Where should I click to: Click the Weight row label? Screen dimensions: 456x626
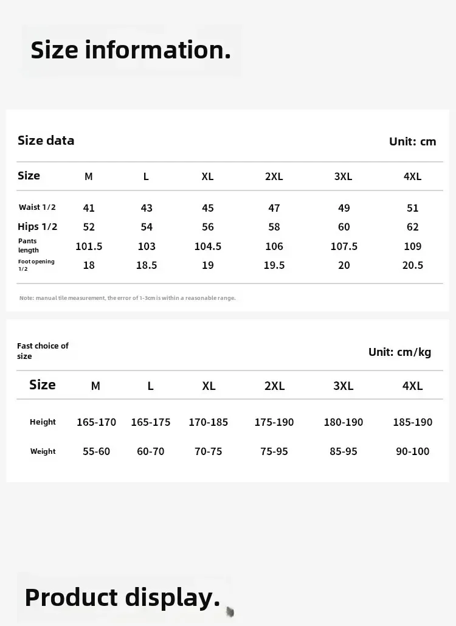(43, 451)
